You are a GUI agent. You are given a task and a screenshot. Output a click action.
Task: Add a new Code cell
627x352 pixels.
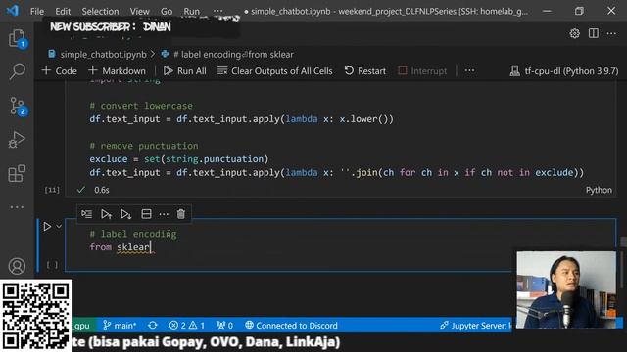click(59, 71)
